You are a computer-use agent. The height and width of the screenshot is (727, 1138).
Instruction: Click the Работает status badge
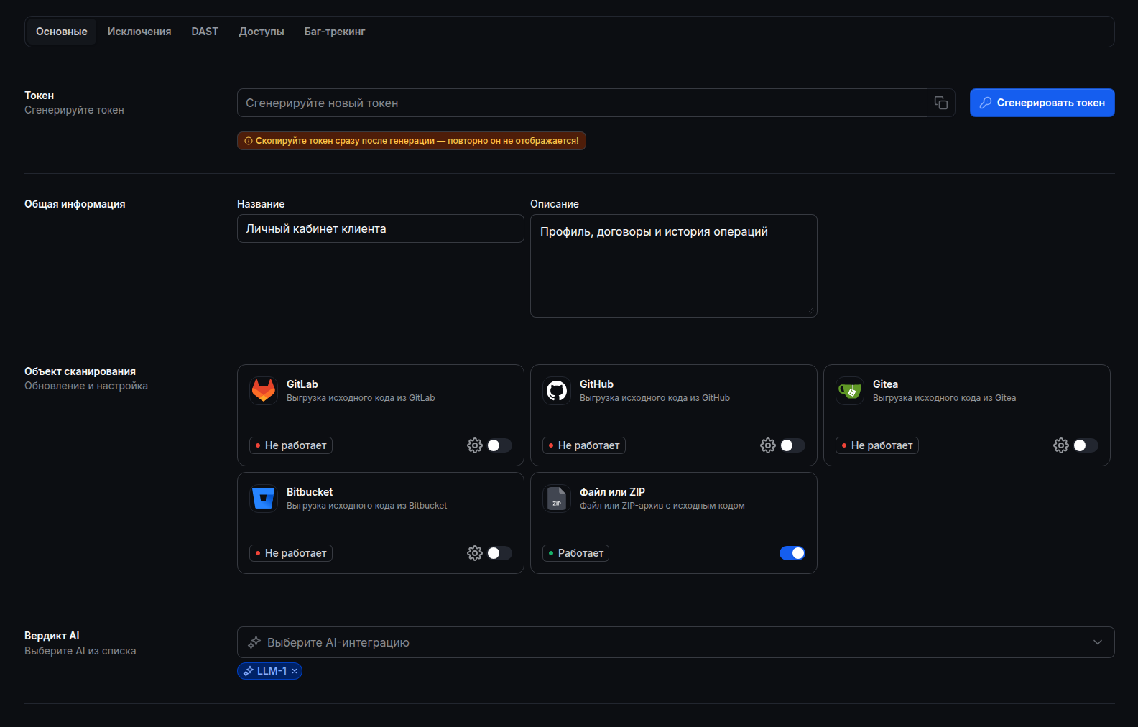tap(575, 553)
